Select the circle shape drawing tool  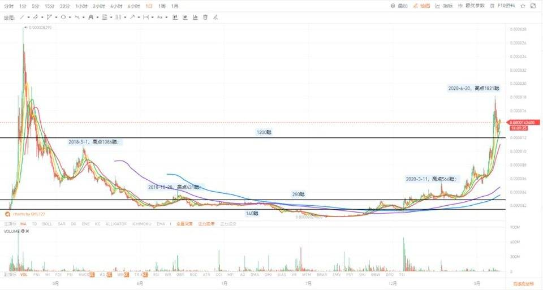pyautogui.click(x=63, y=17)
